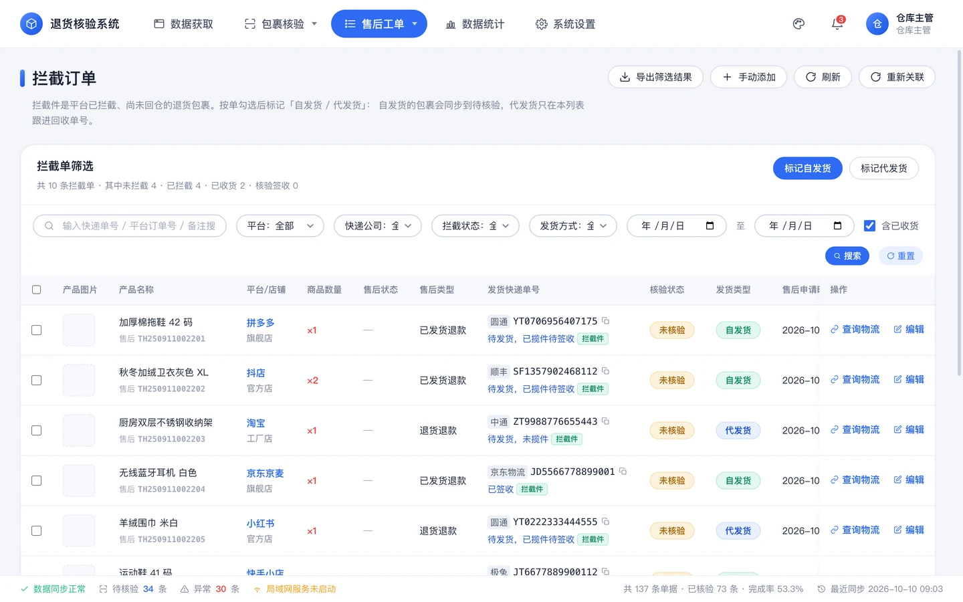Check the 厨房双层不锈钢收纳架 row
This screenshot has height=602, width=963.
[37, 431]
